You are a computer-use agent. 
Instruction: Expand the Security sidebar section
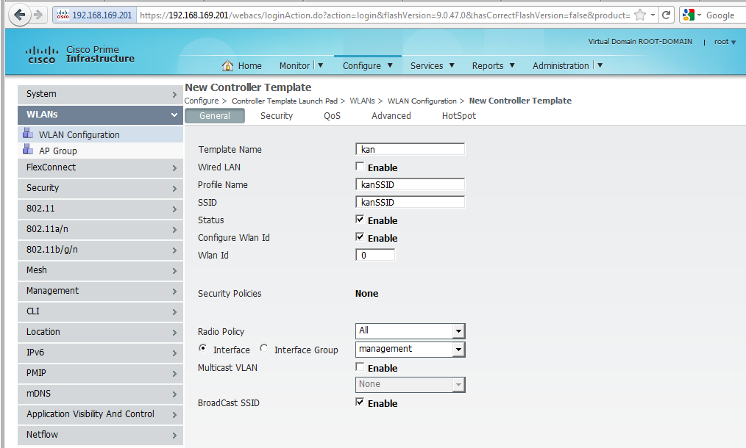(100, 188)
